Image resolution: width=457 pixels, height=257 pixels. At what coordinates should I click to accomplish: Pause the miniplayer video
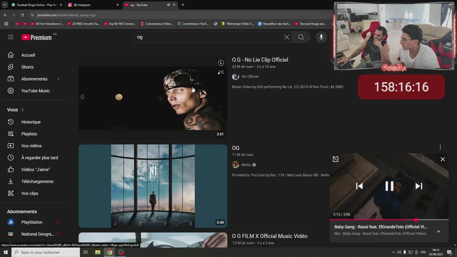(x=389, y=186)
